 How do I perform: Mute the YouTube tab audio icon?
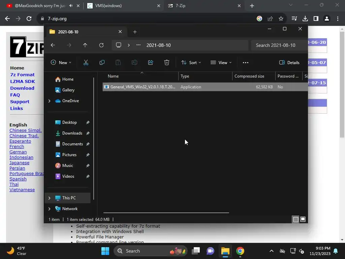click(71, 6)
